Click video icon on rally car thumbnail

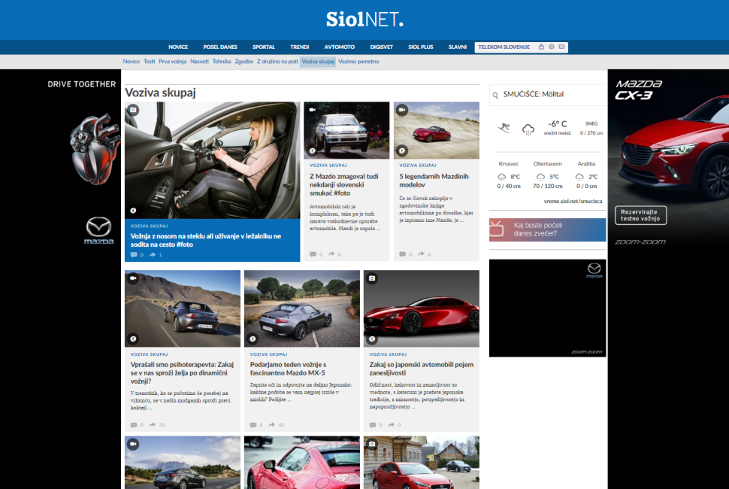313,110
